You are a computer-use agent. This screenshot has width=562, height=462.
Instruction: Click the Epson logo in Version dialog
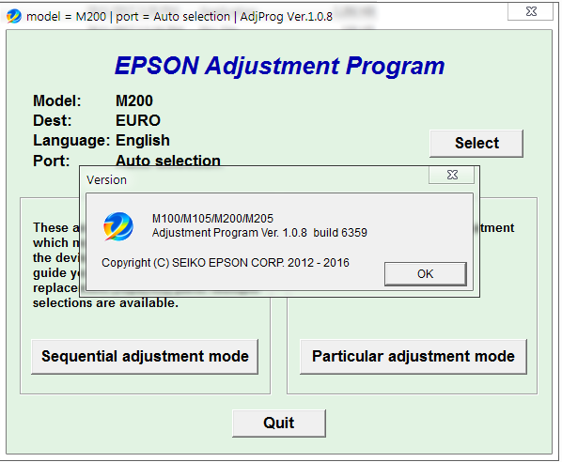118,226
